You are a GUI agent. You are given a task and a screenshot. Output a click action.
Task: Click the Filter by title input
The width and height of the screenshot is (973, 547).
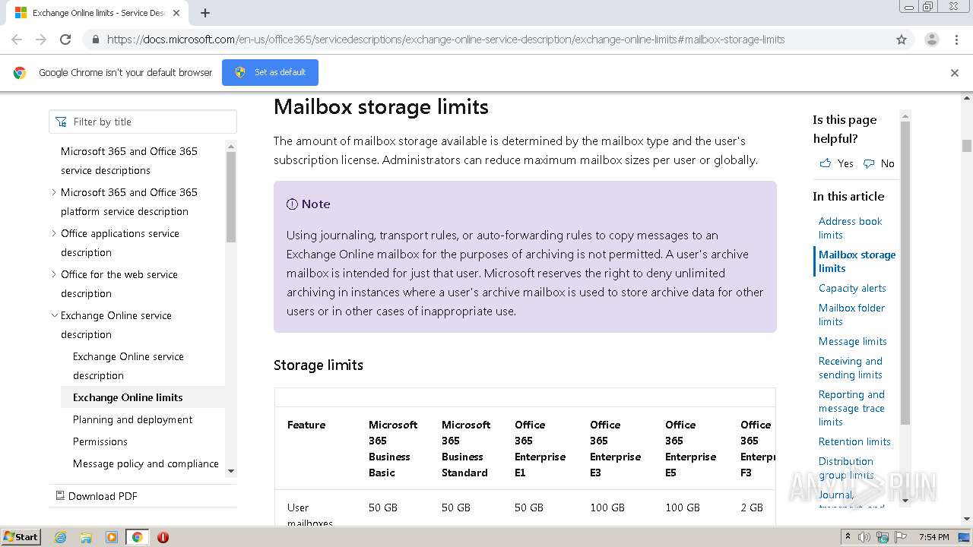click(143, 122)
